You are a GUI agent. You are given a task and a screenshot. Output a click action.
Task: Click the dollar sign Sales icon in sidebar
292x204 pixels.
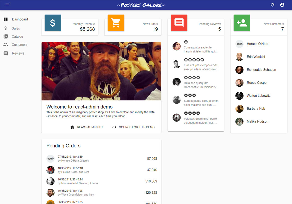coord(6,28)
